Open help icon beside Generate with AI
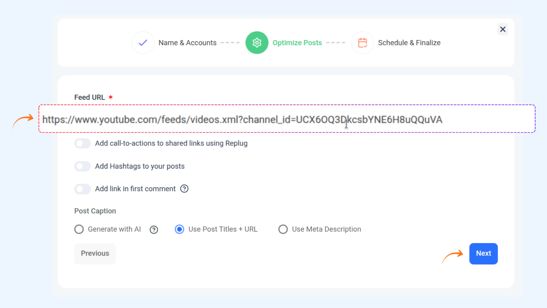547x308 pixels. pyautogui.click(x=154, y=230)
